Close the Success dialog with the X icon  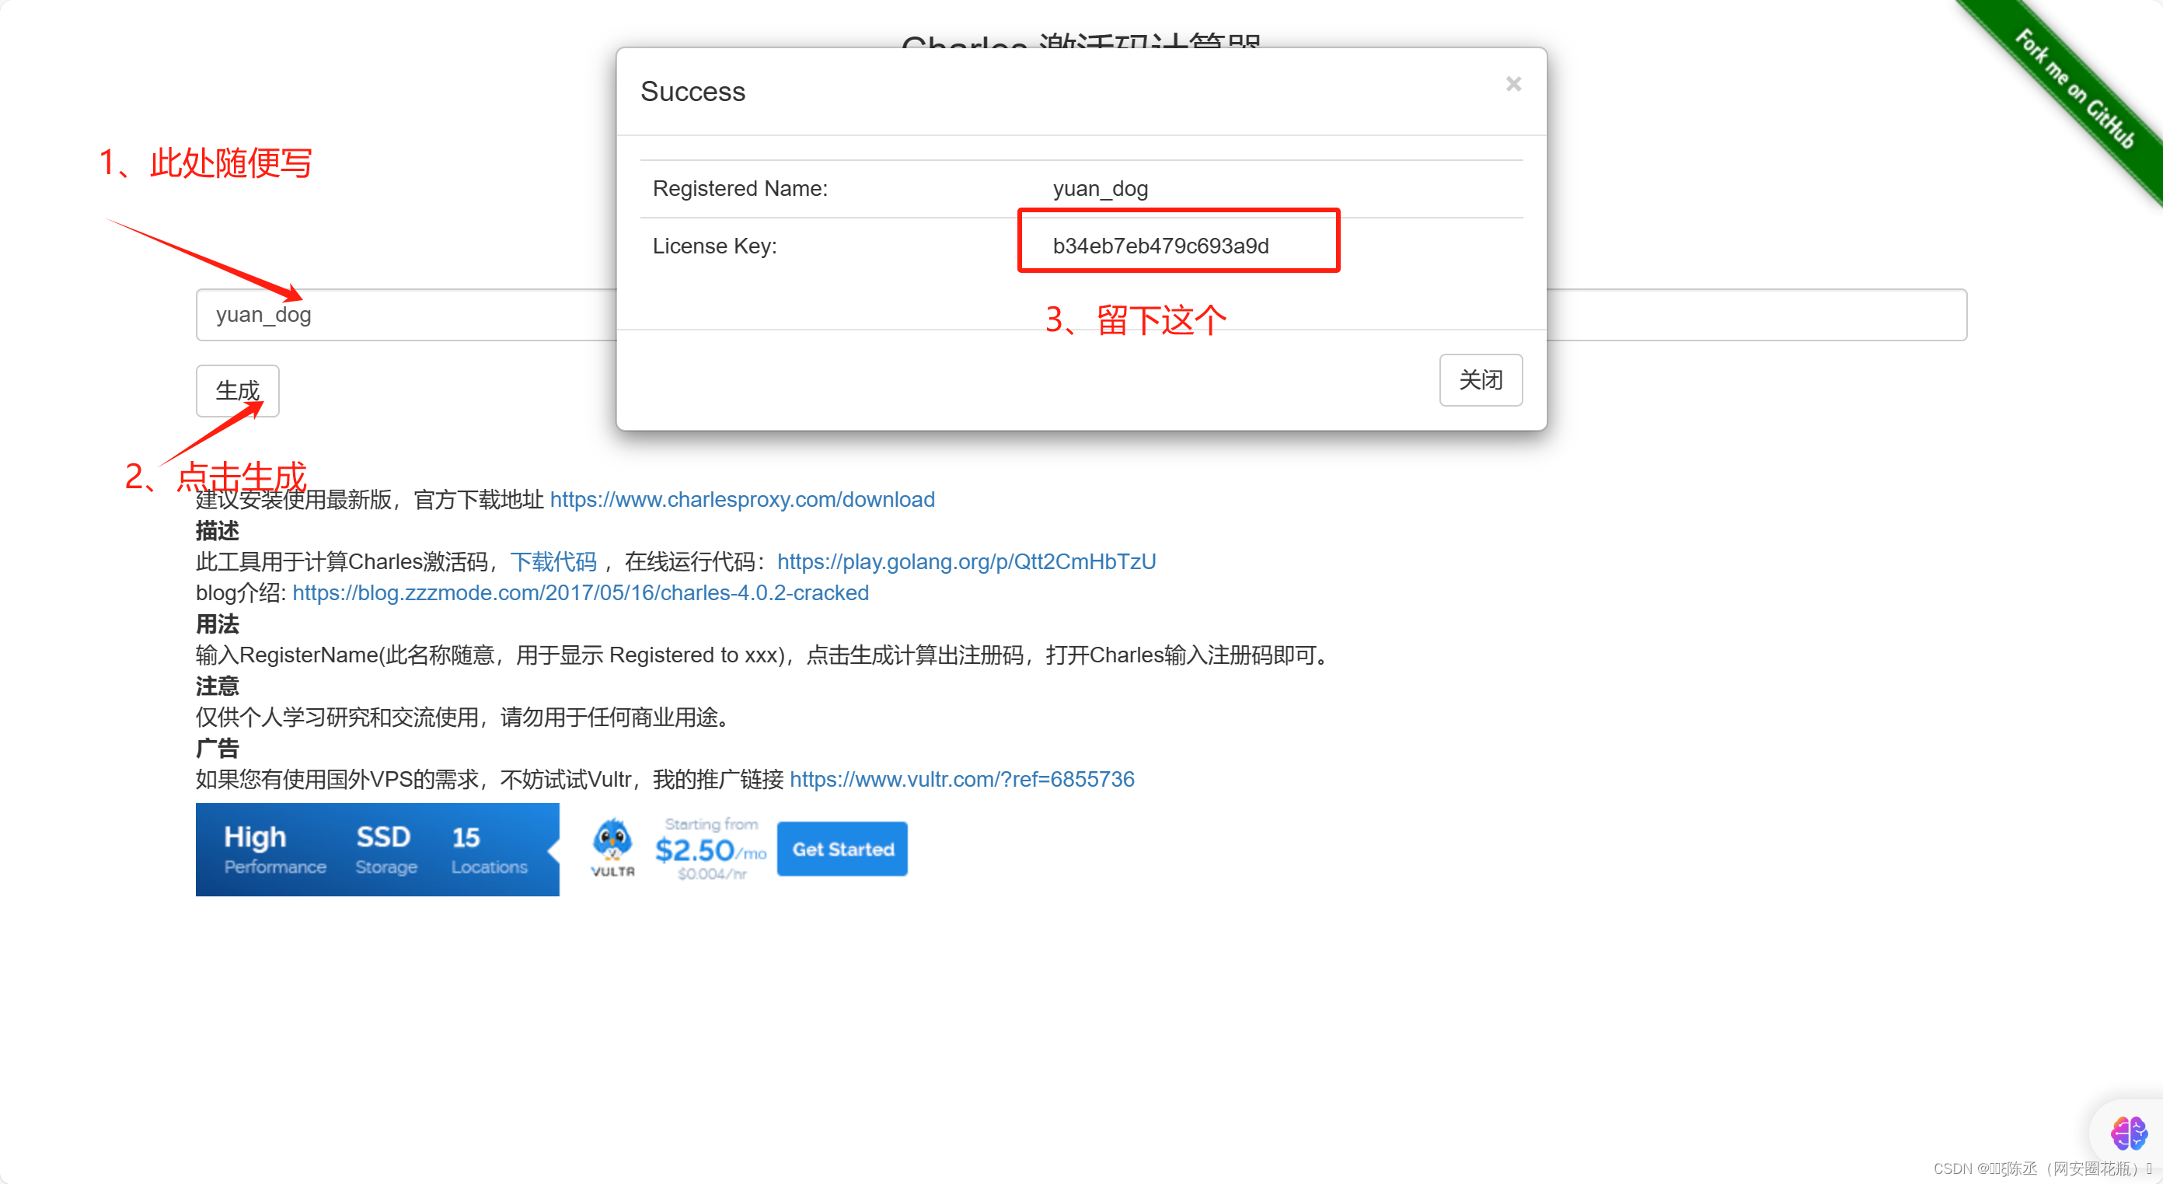tap(1513, 84)
